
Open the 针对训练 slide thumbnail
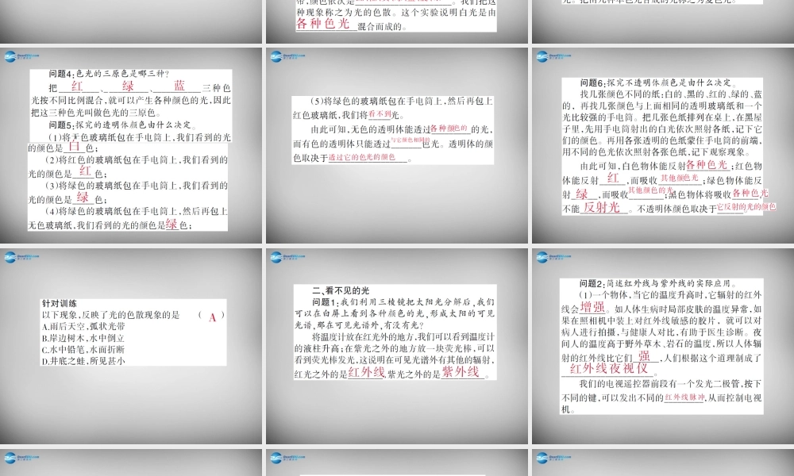[x=131, y=346]
